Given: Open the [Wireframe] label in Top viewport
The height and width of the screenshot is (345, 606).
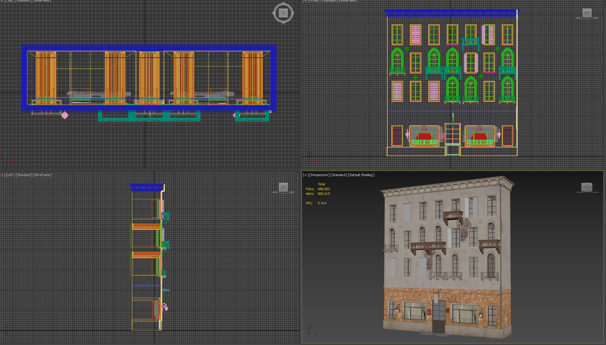Looking at the screenshot, I should click(42, 1).
